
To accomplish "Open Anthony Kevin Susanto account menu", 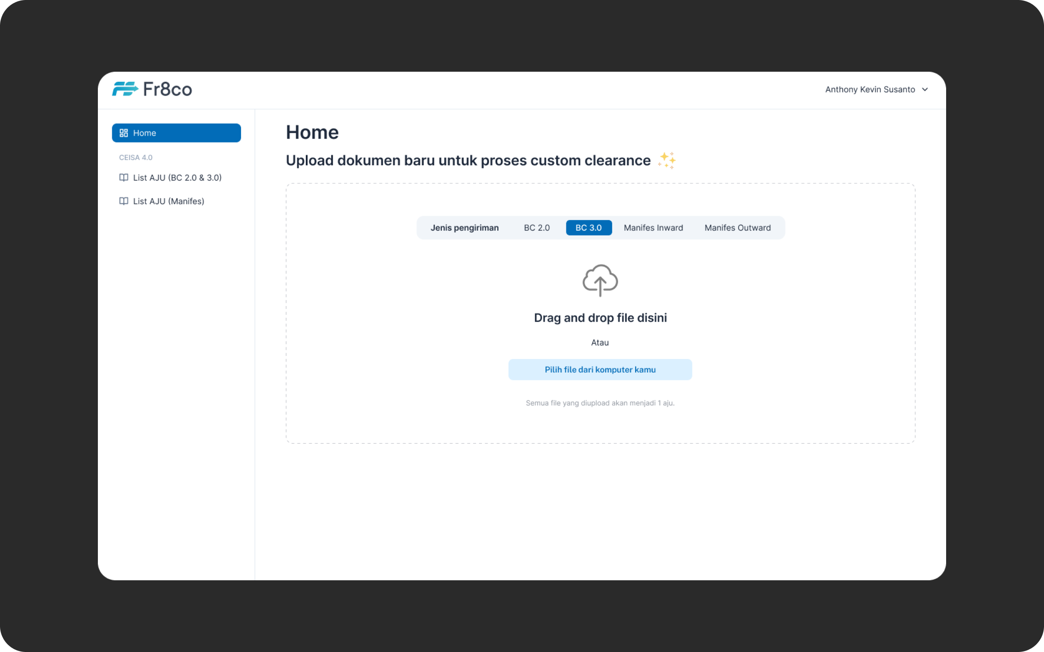I will (x=870, y=90).
